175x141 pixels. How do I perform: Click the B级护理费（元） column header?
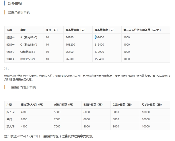(x=93, y=105)
